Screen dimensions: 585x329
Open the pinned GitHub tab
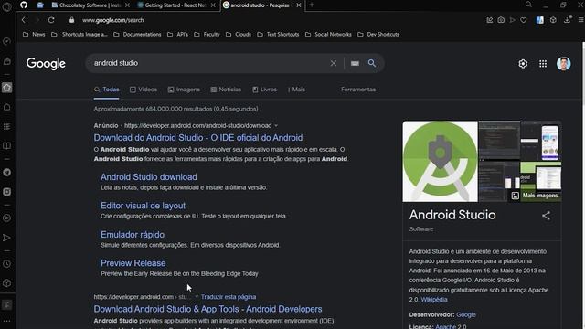pyautogui.click(x=24, y=5)
